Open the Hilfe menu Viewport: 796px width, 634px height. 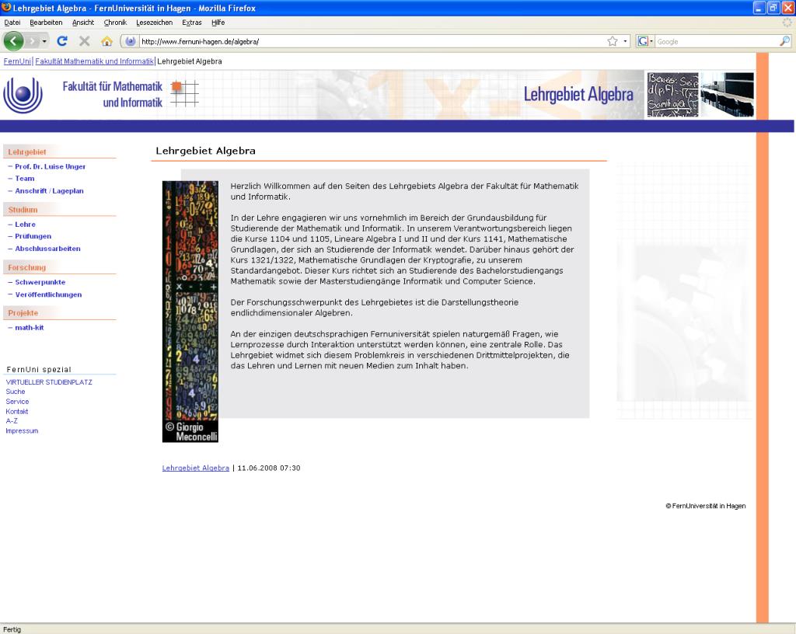218,23
